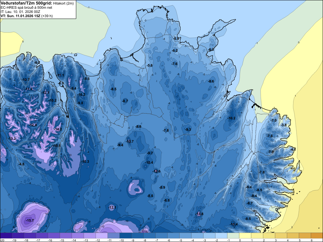Click the -12.4 temperature value
Viewport: 323px width, 242px height.
coord(33,125)
